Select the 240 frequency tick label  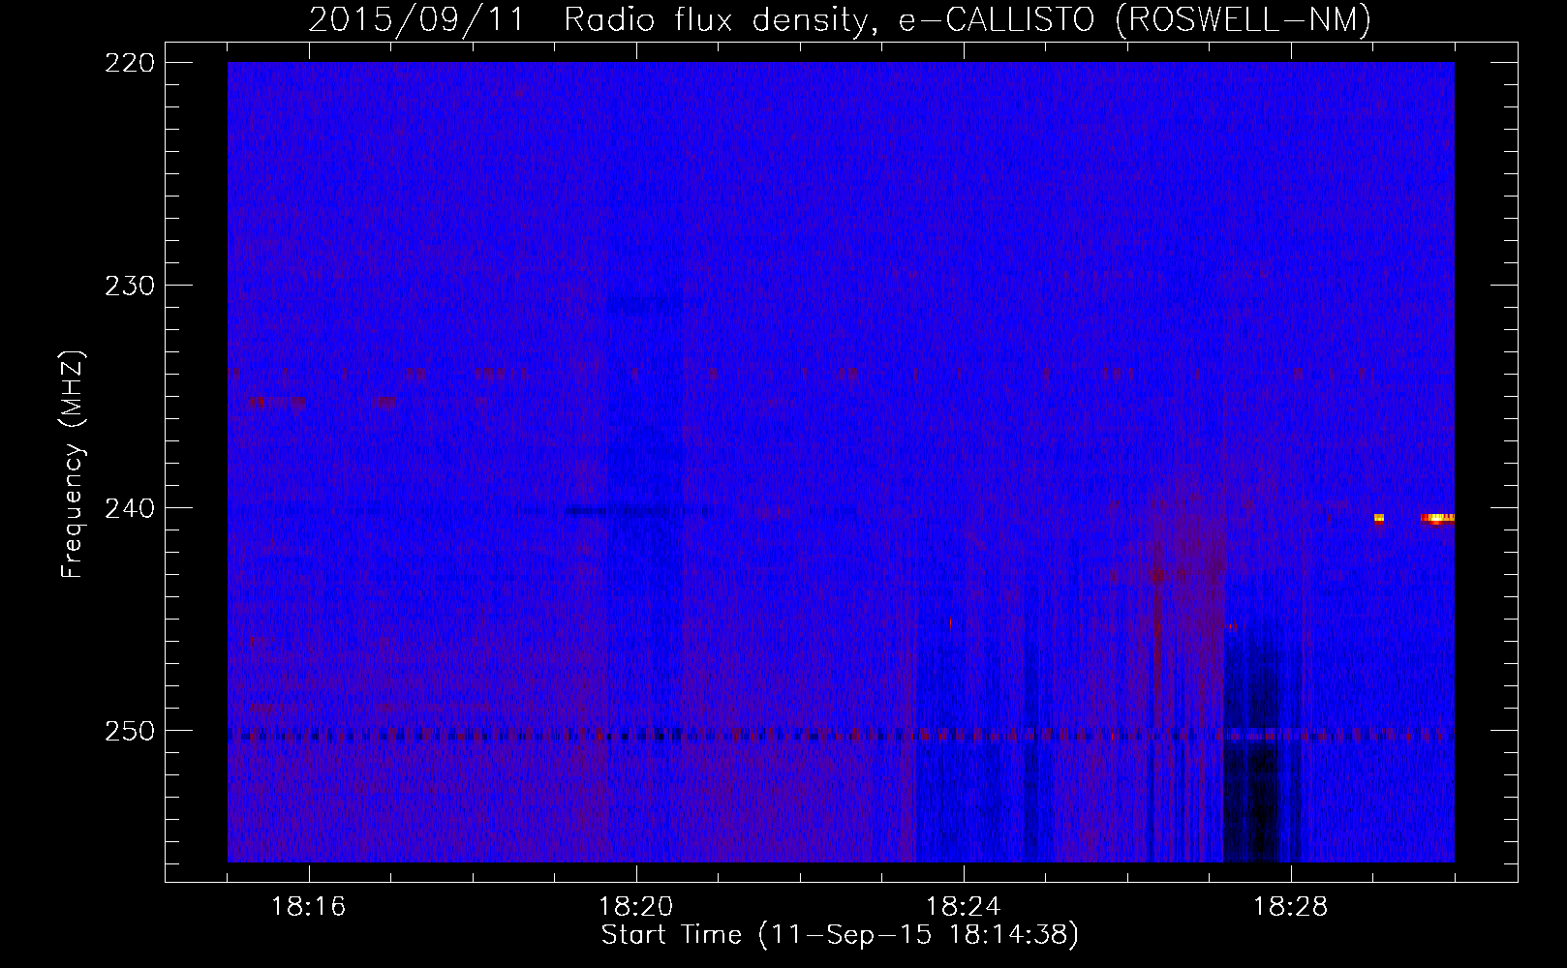[130, 508]
